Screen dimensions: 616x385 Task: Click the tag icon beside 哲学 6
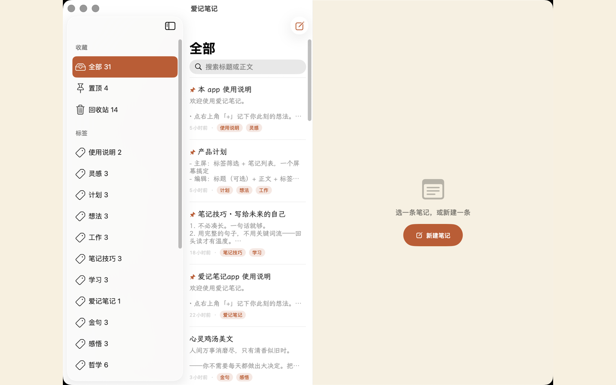80,365
